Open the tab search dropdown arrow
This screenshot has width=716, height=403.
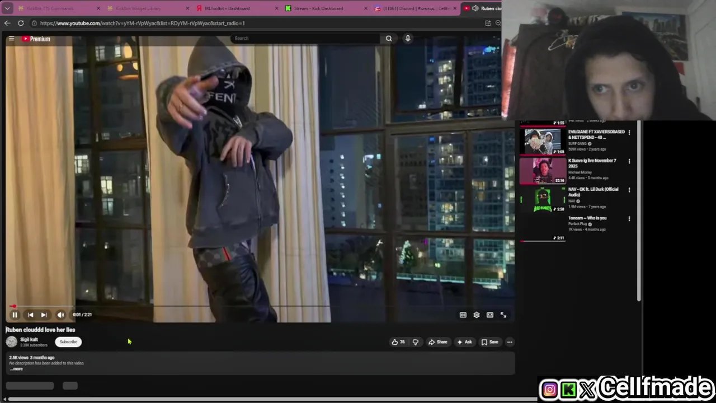pyautogui.click(x=7, y=8)
